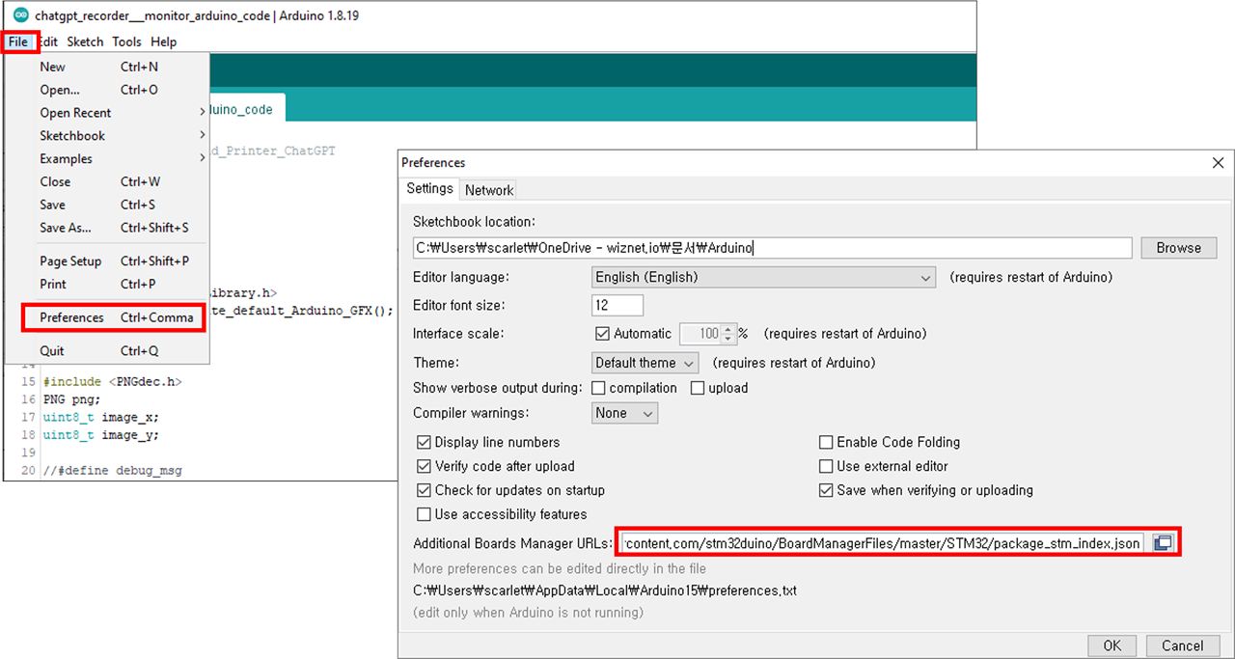1235x659 pixels.
Task: Click the code line "#include <PNGdec.h>"
Action: pyautogui.click(x=112, y=382)
